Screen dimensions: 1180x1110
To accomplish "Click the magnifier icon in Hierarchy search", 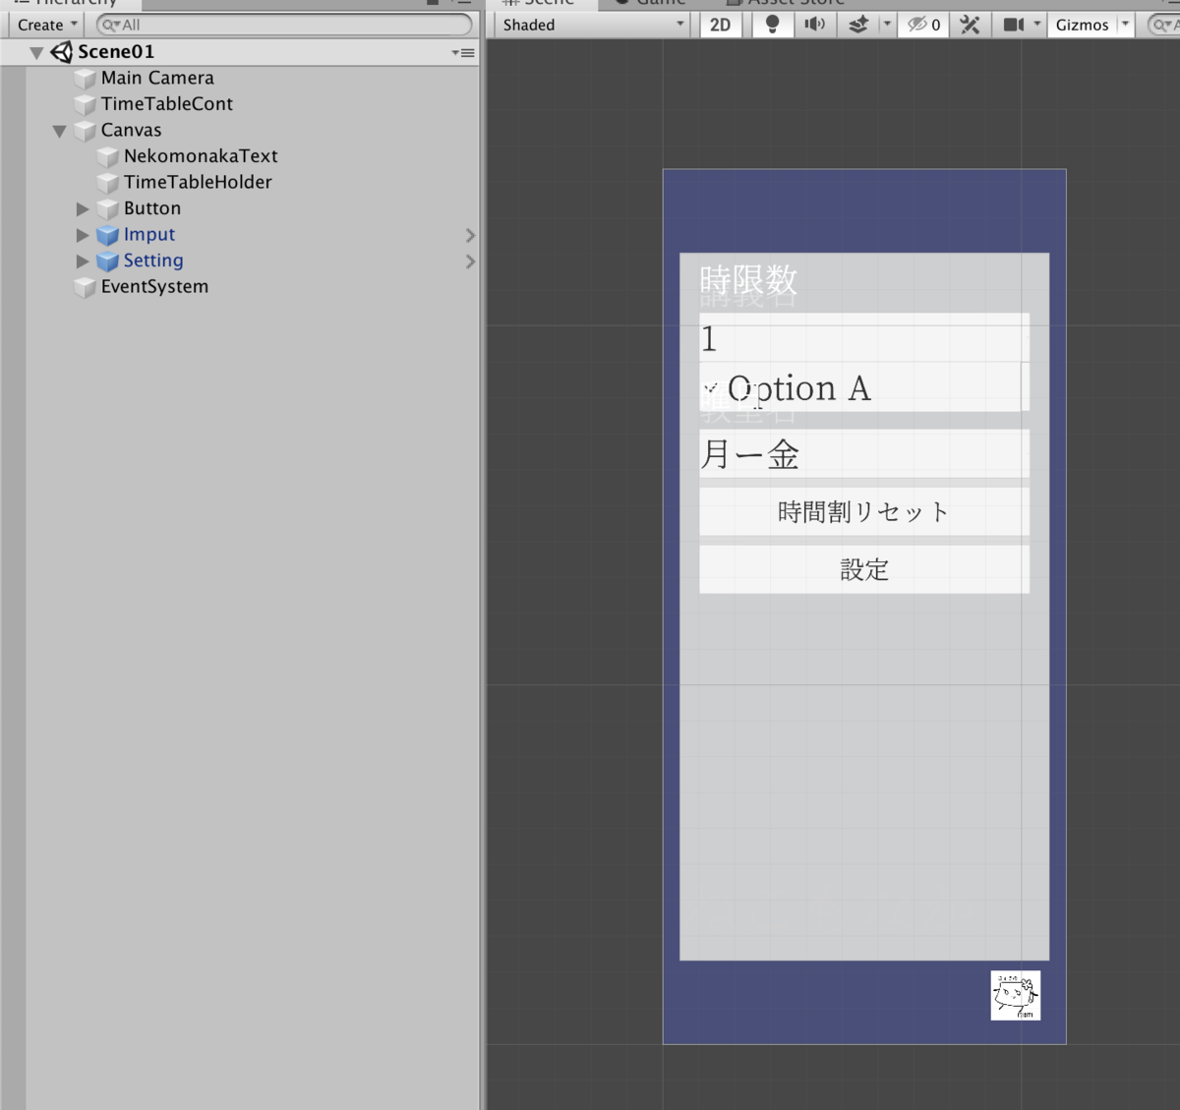I will [x=111, y=25].
